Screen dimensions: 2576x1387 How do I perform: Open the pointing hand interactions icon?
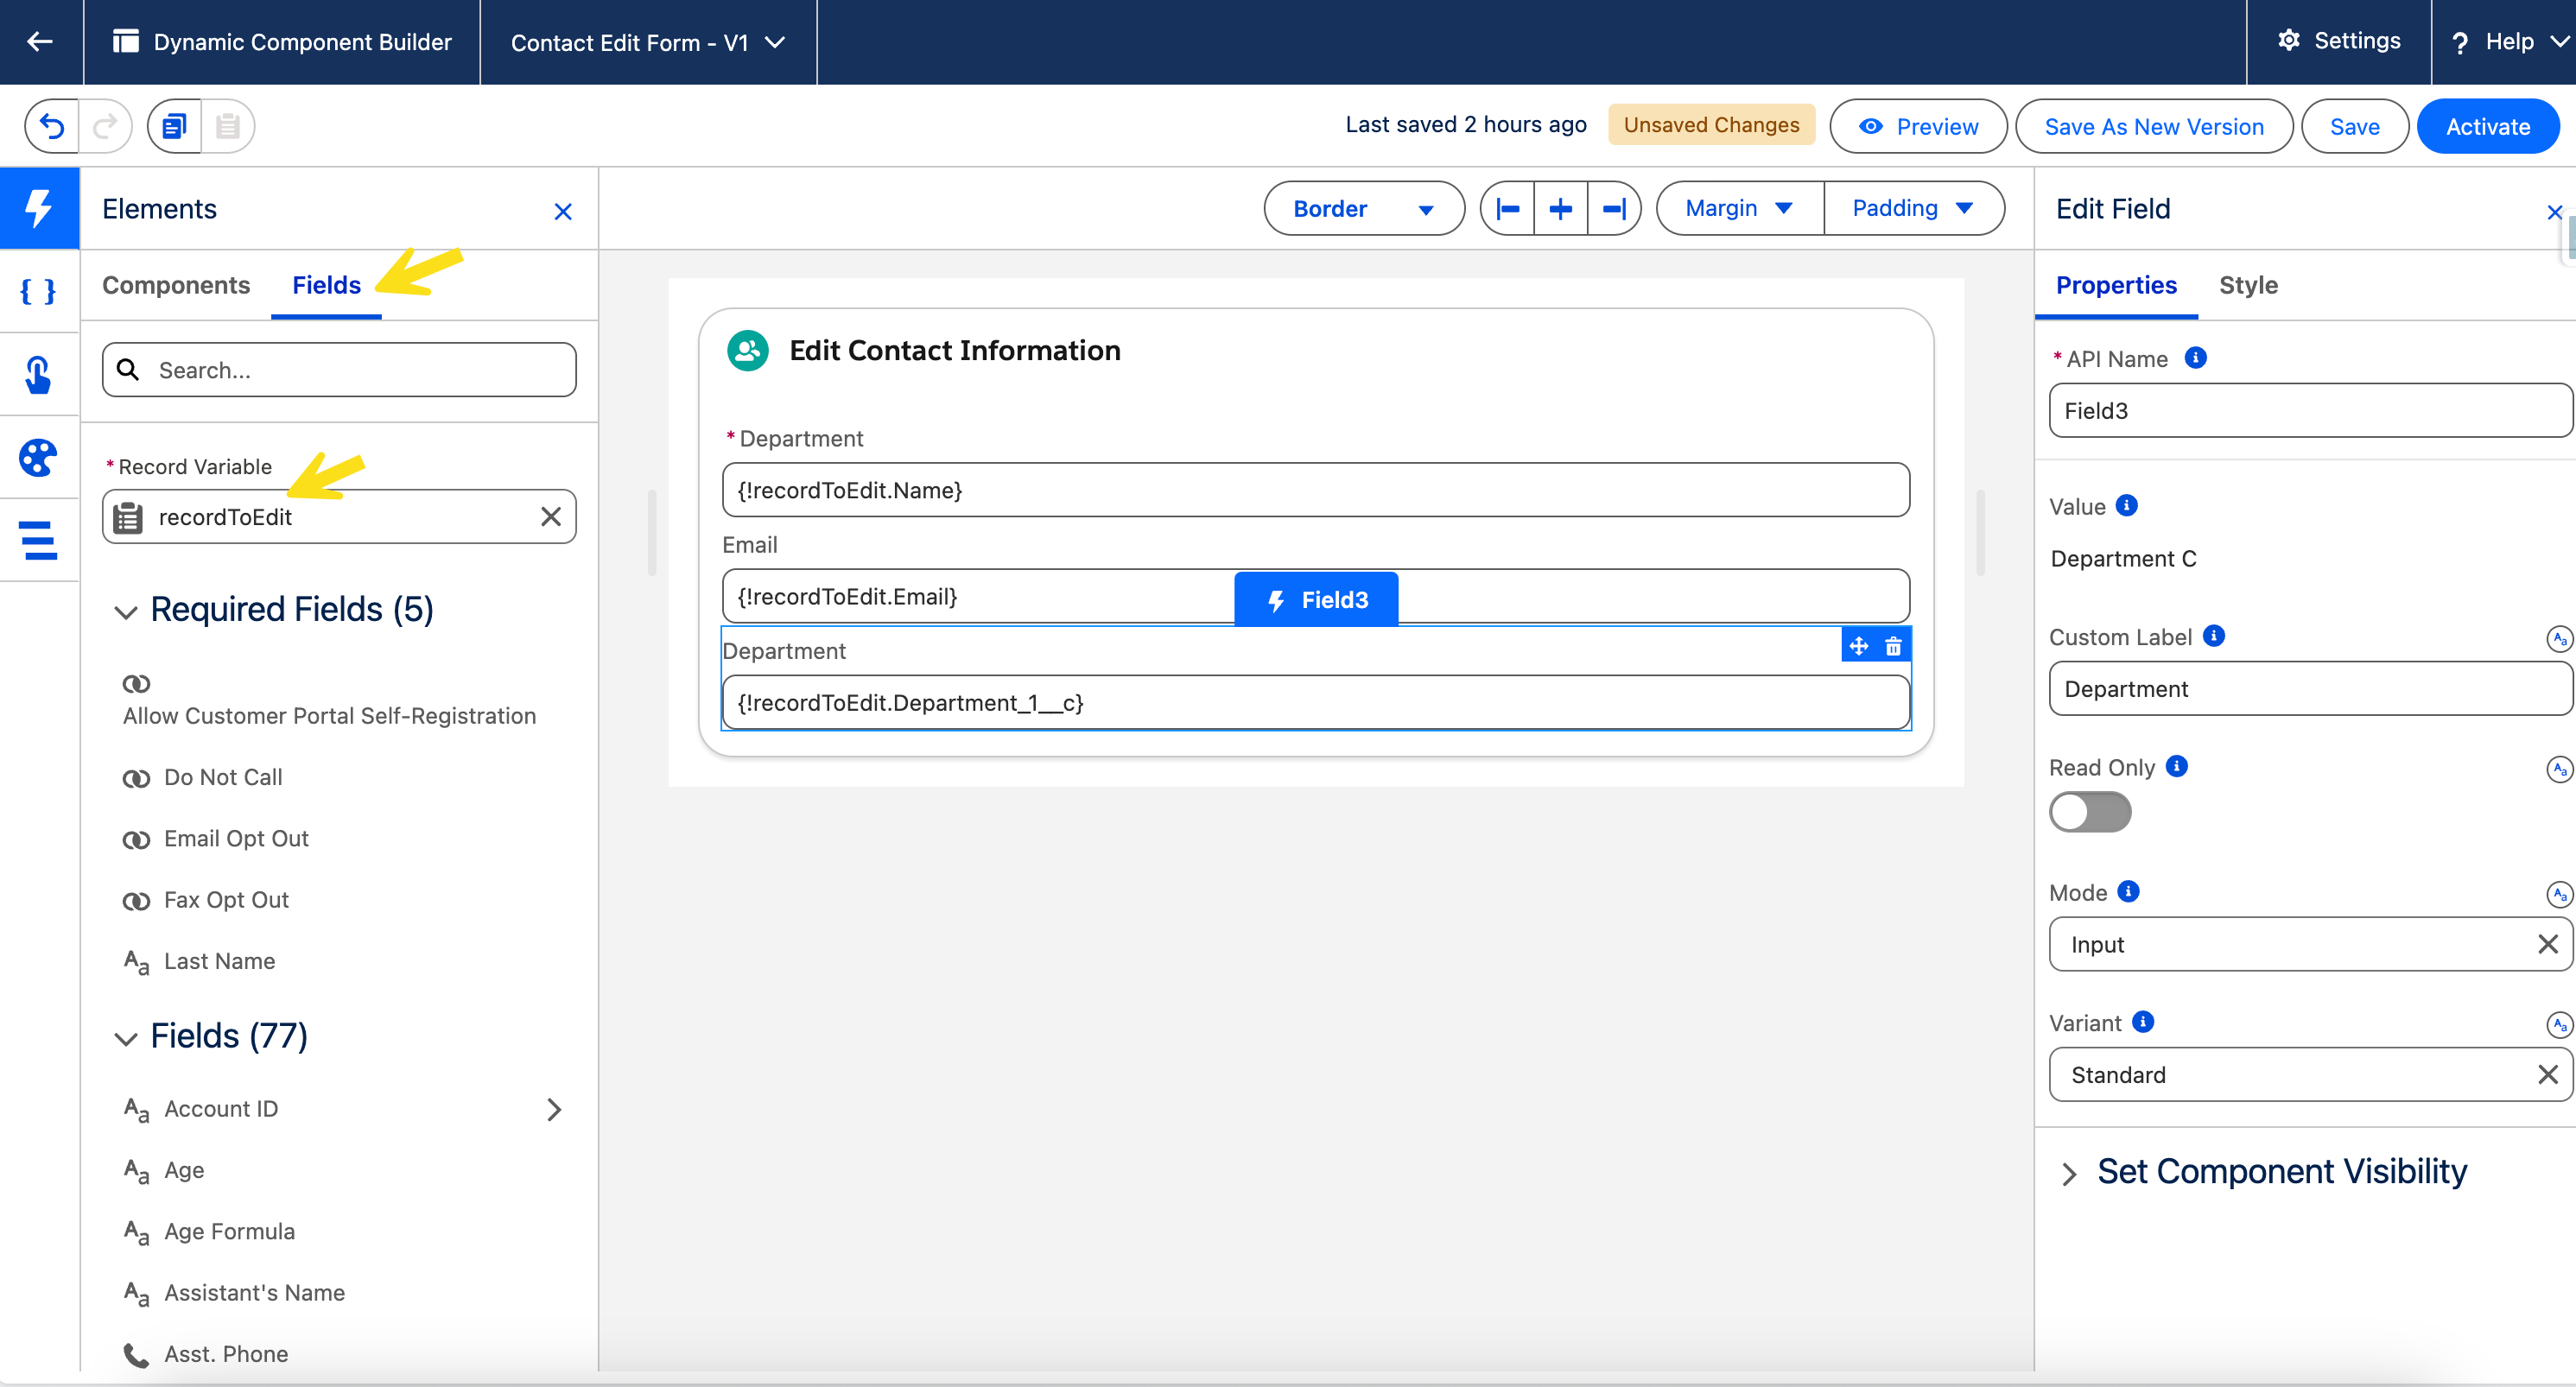pyautogui.click(x=39, y=375)
